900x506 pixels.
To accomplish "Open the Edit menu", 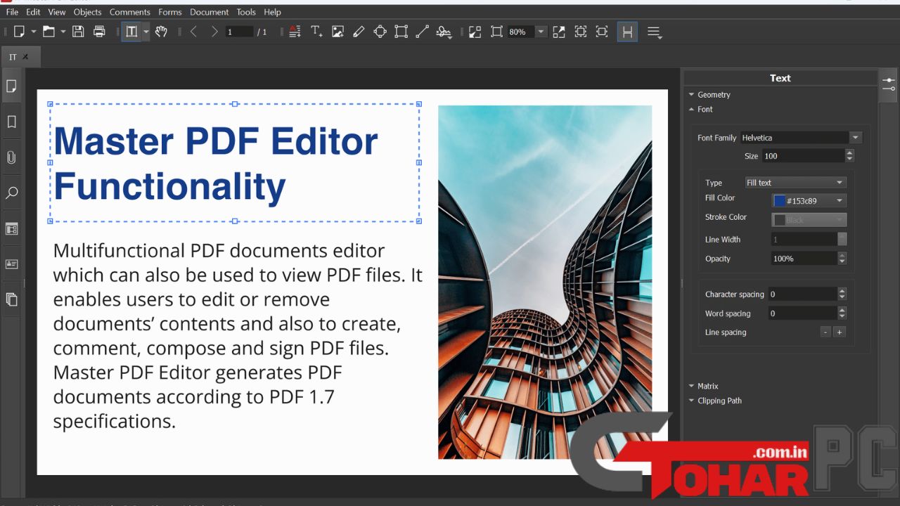I will (33, 12).
